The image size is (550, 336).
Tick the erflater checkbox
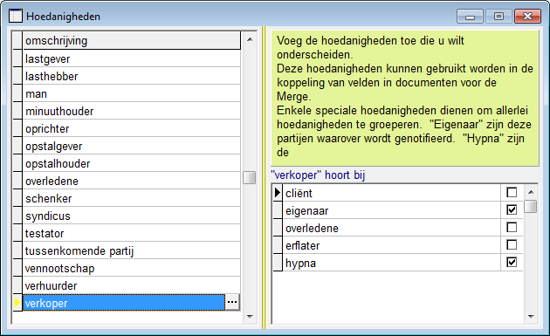click(512, 244)
